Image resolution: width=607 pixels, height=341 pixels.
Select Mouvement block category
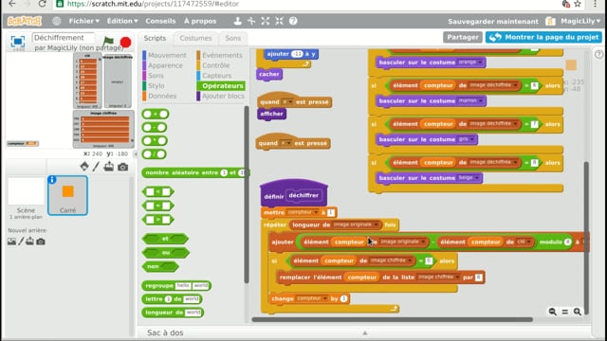(x=167, y=55)
